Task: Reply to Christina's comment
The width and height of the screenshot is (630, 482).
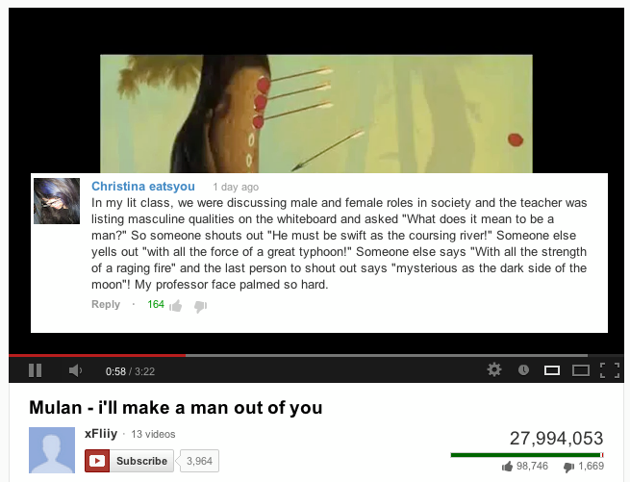Action: coord(106,304)
